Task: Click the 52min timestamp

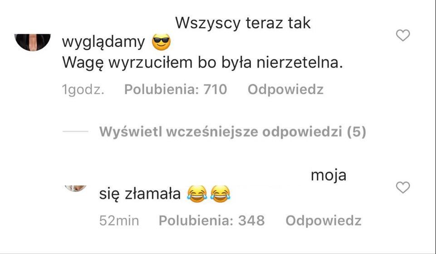Action: point(119,220)
